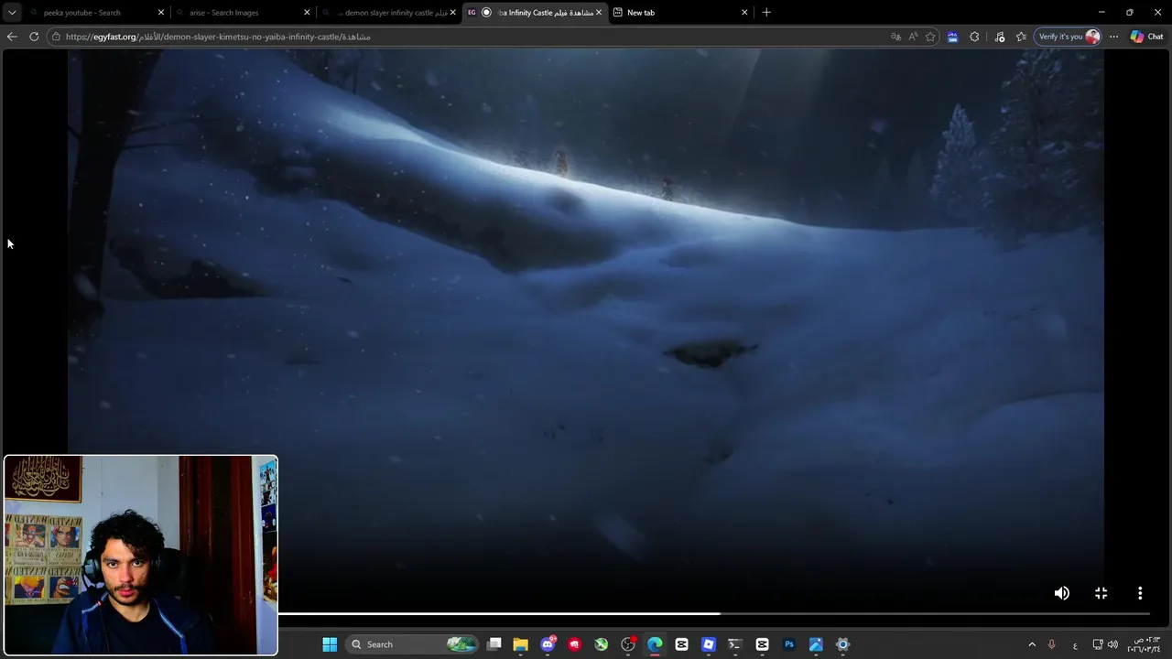Toggle Read aloud in the address bar

[x=913, y=37]
